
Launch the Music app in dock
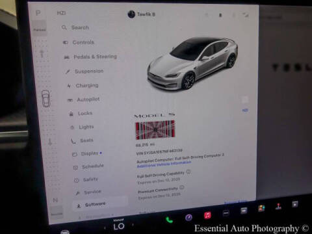[207, 215]
